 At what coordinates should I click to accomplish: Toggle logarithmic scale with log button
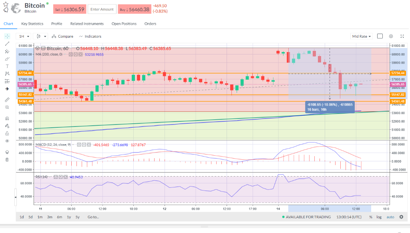pos(379,217)
